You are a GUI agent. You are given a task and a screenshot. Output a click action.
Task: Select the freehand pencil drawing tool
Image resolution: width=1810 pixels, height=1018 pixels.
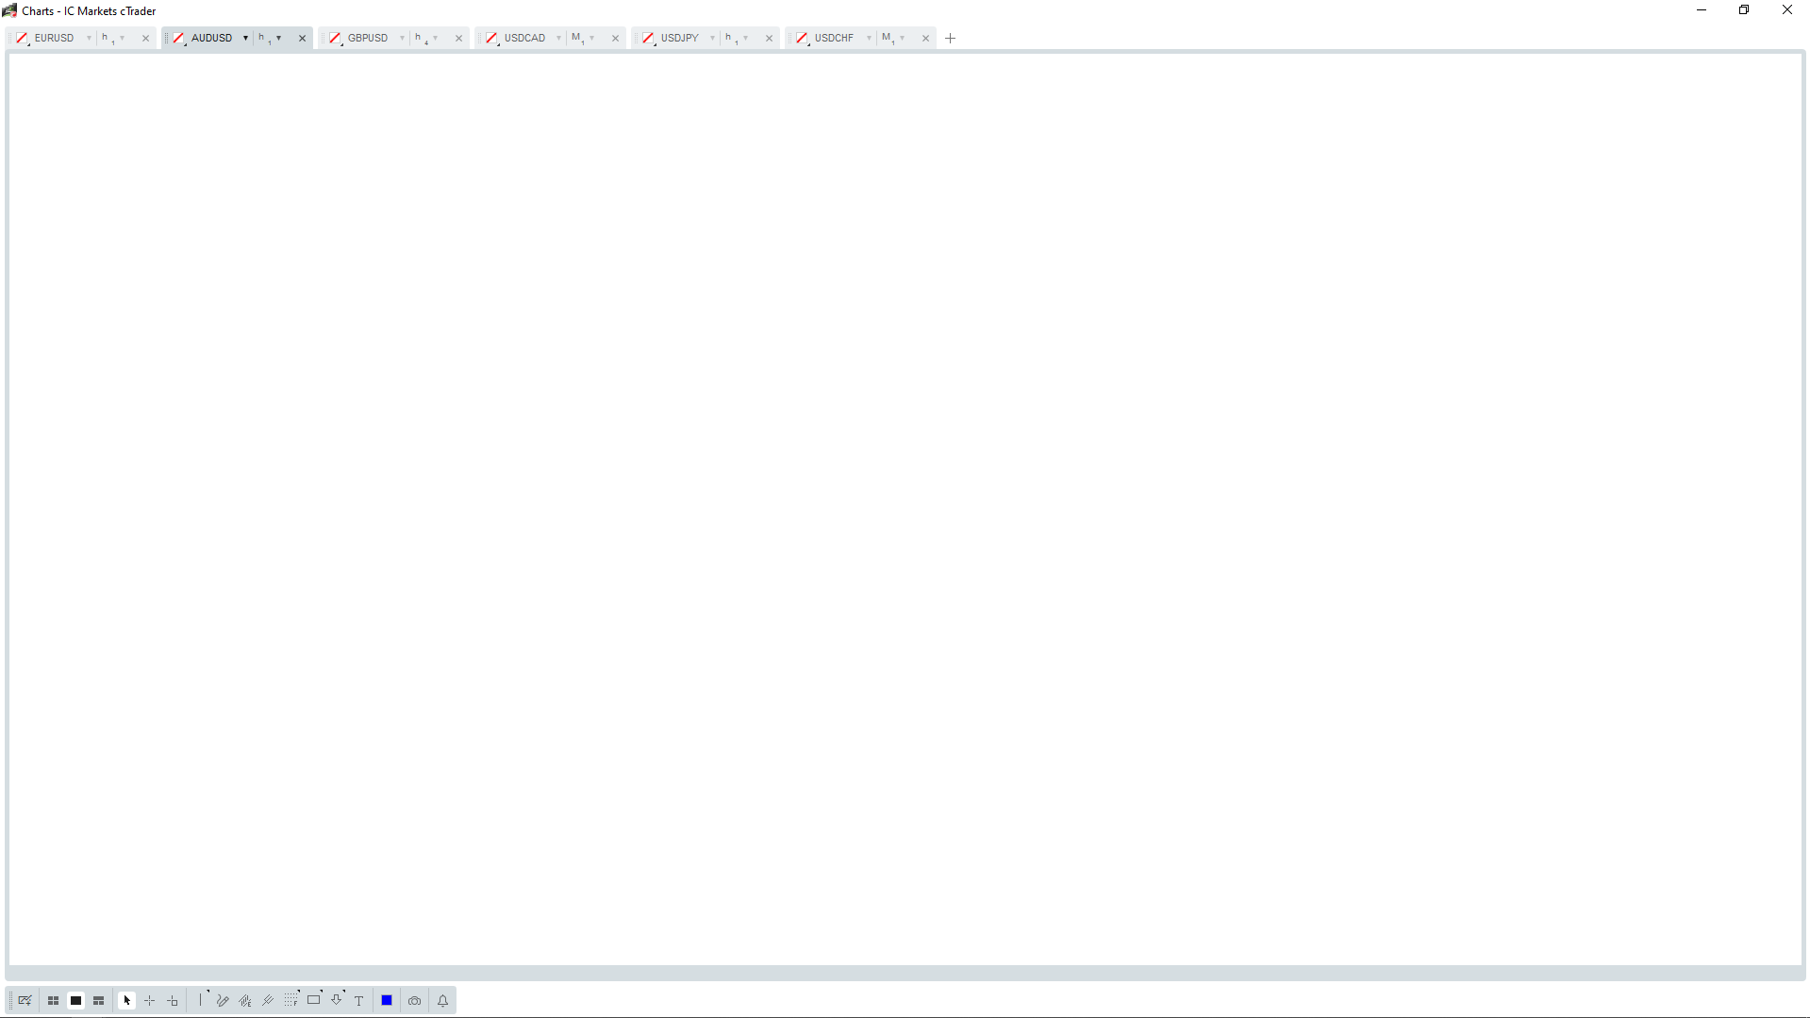223,1001
